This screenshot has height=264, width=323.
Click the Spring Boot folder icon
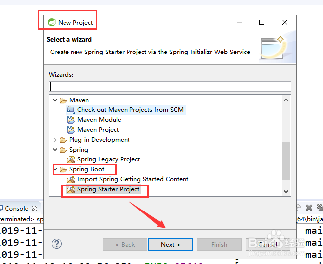click(63, 169)
